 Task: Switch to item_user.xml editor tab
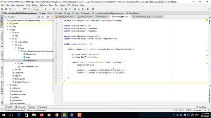coord(86,17)
